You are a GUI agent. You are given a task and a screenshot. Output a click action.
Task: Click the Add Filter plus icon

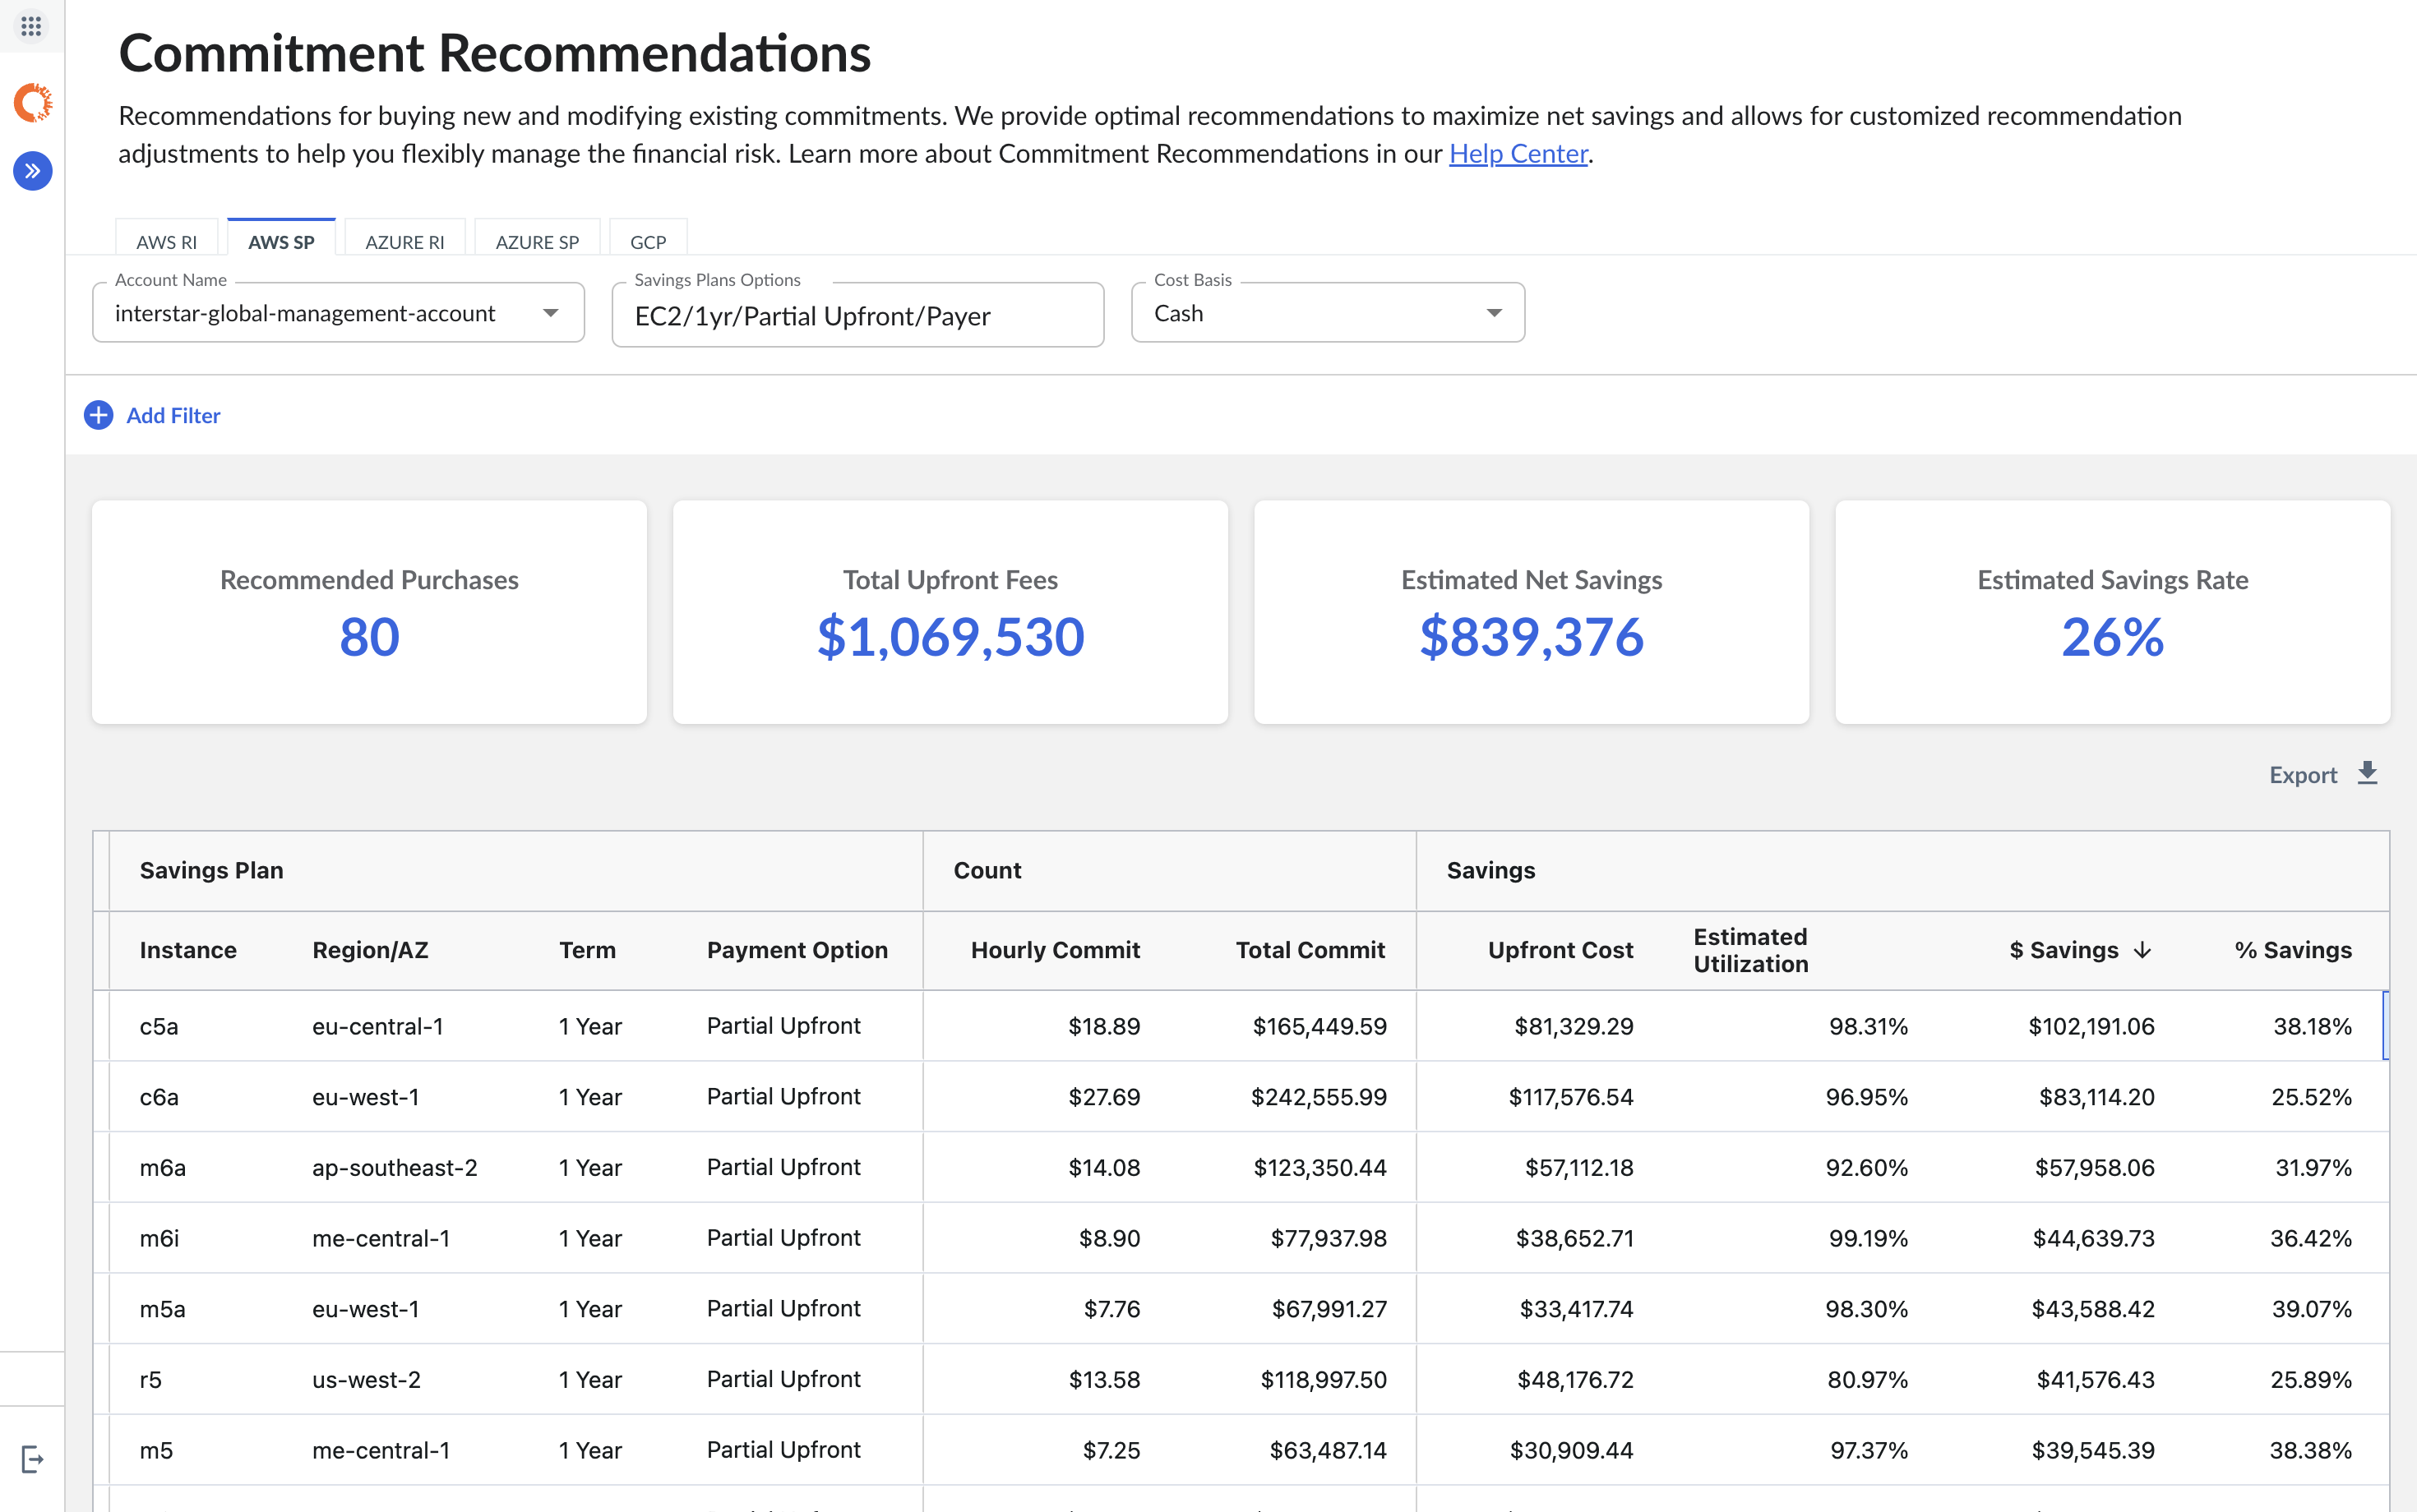pos(98,415)
